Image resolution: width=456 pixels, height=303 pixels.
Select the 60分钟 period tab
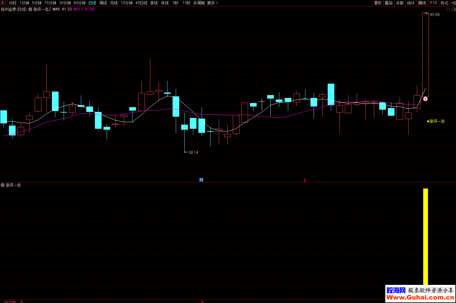click(80, 3)
